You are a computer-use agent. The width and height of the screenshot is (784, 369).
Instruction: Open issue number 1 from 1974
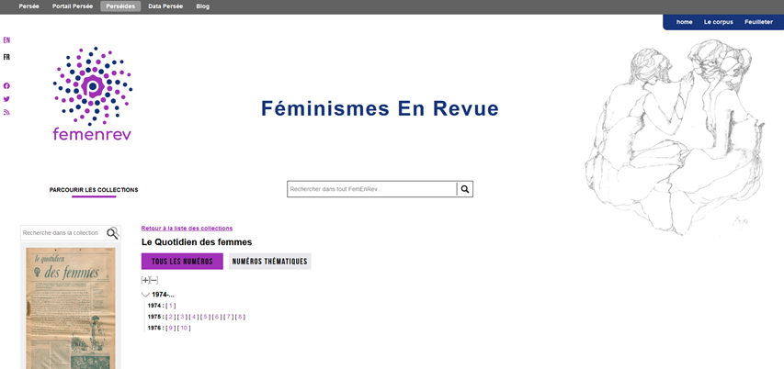tap(171, 306)
